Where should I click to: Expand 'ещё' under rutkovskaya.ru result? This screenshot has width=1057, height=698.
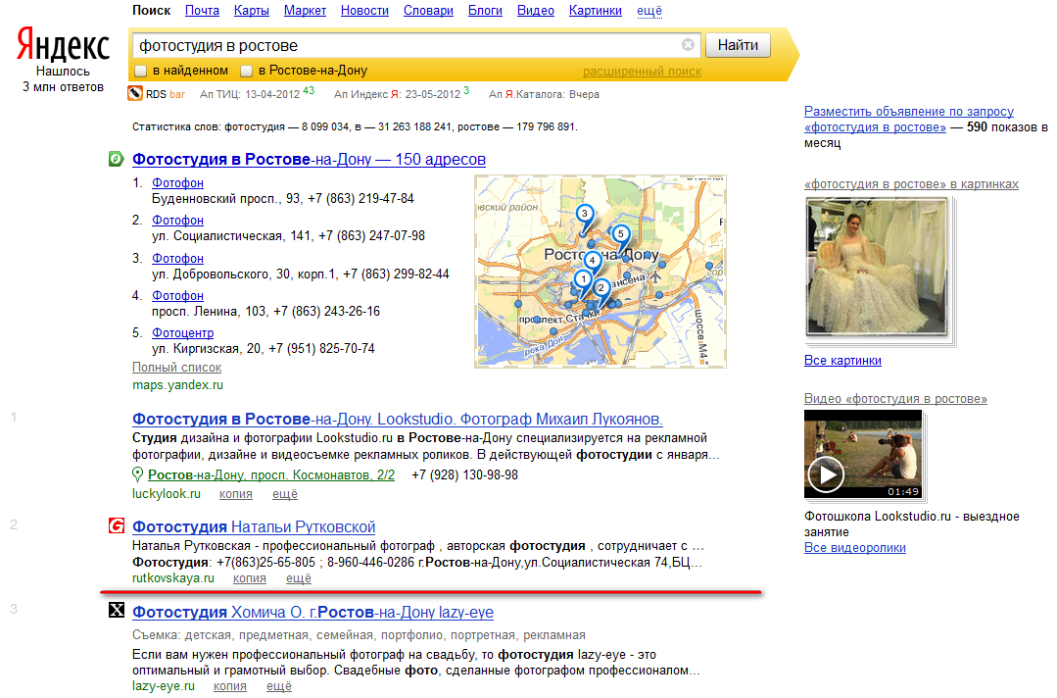coord(299,578)
